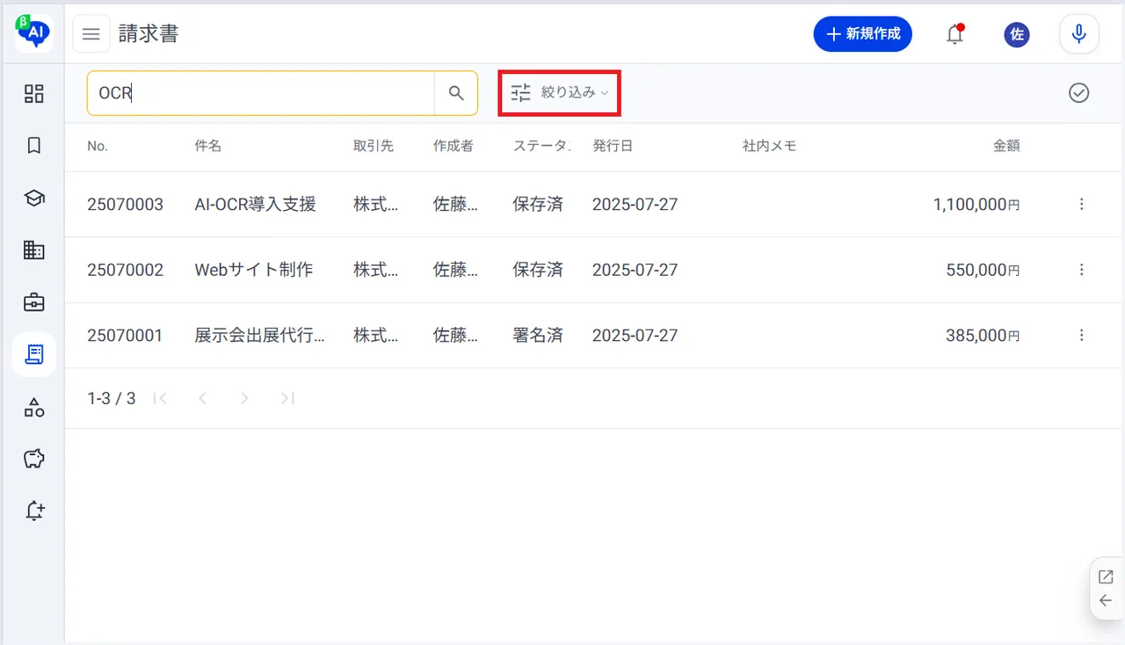Open the piggy bank sidebar icon
The height and width of the screenshot is (645, 1125).
coord(33,459)
